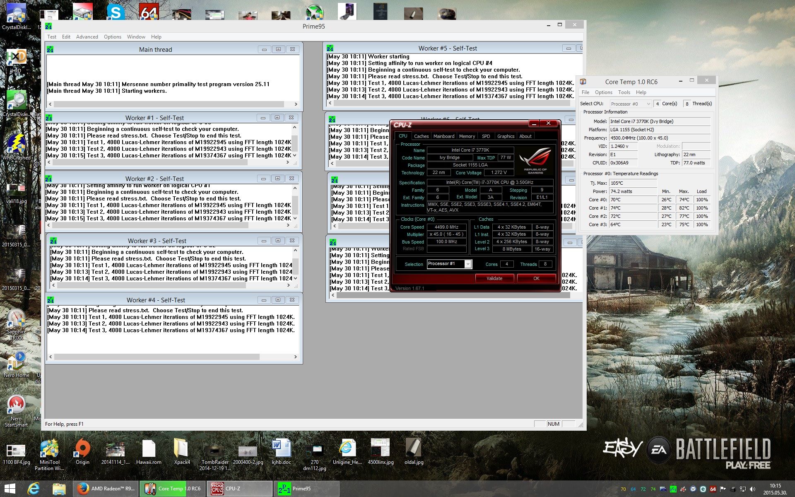The image size is (795, 497).
Task: Click OK in the CPU-Z window
Action: 536,278
